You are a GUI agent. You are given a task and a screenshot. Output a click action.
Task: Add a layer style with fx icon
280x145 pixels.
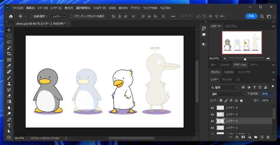coord(237,137)
